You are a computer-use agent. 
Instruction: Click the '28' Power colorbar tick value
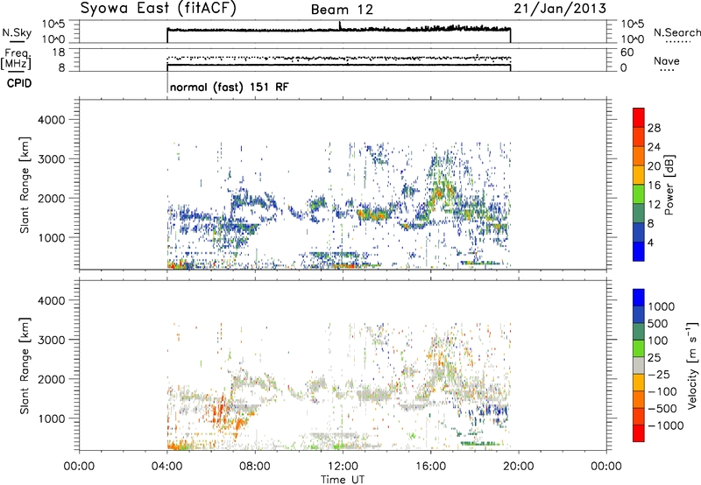[654, 128]
